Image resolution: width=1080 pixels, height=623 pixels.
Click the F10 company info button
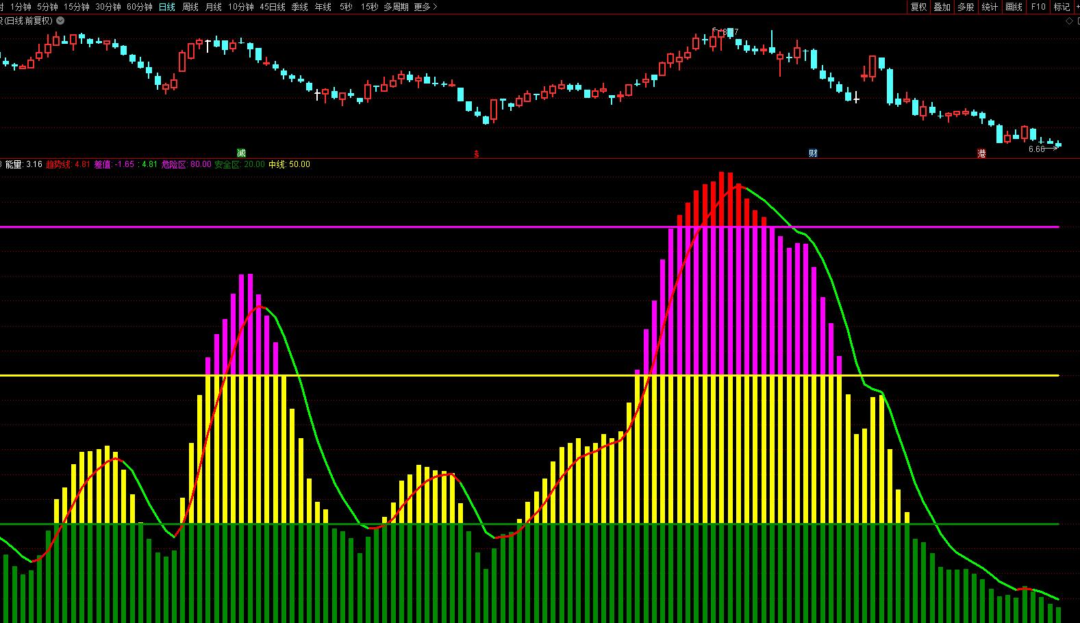(x=1038, y=7)
